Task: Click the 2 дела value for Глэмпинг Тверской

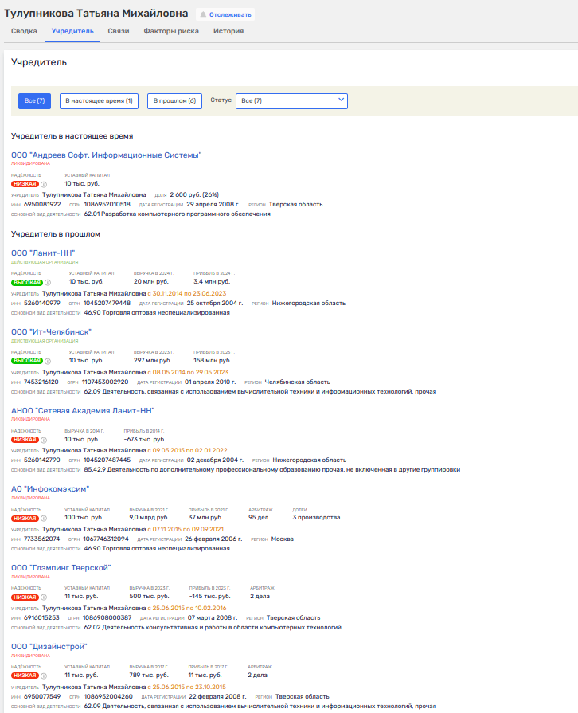Action: point(260,596)
